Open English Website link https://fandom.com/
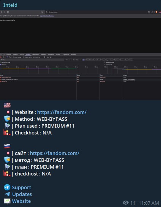 pos(62,112)
